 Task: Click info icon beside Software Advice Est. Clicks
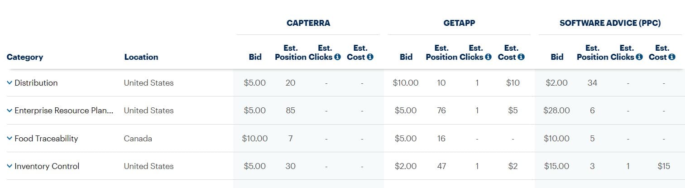639,57
